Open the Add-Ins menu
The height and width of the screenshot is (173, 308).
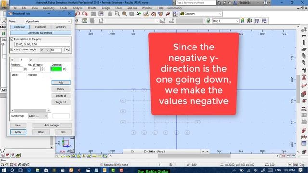click(132, 8)
